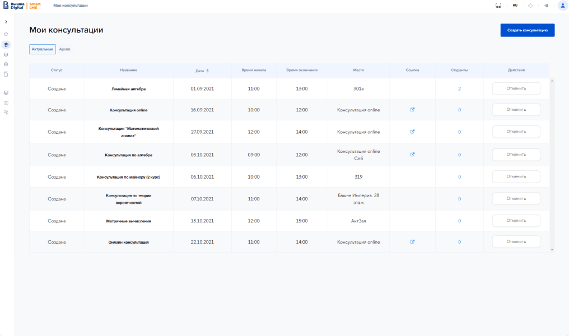
Task: Open the user profile avatar
Action: click(x=562, y=6)
